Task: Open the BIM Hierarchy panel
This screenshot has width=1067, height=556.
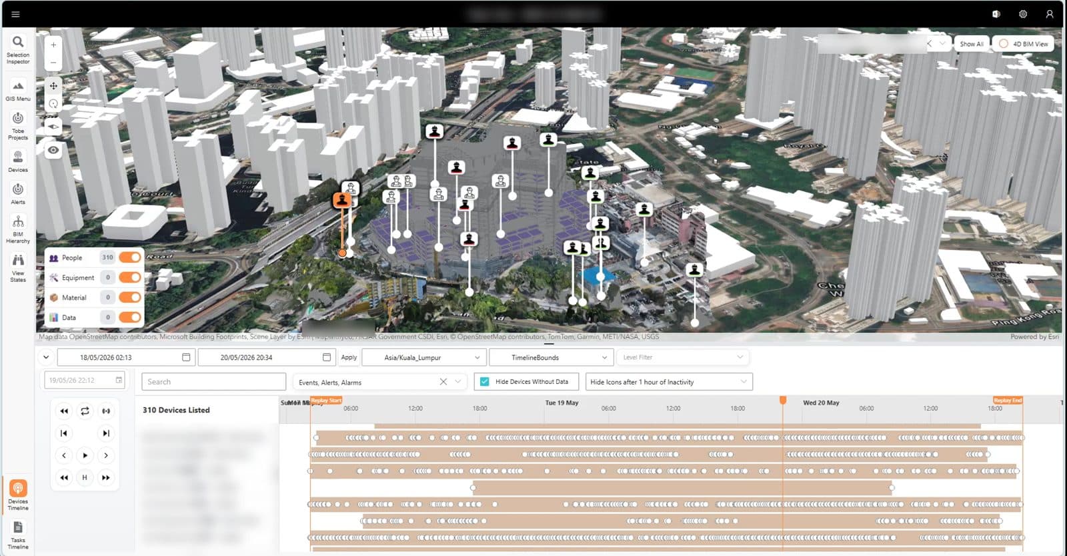Action: (18, 229)
